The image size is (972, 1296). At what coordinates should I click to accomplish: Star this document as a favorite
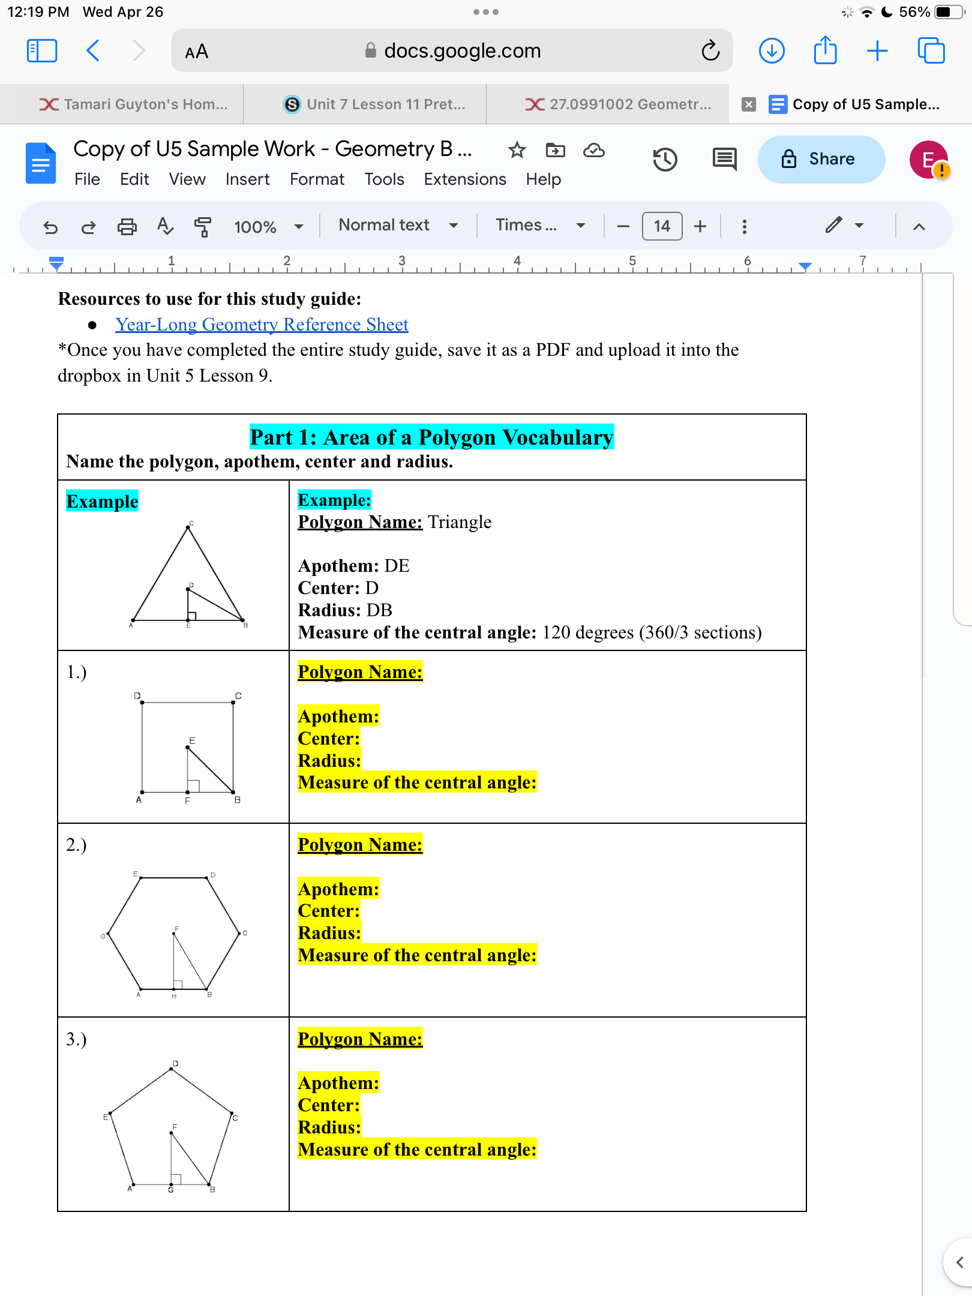tap(517, 151)
